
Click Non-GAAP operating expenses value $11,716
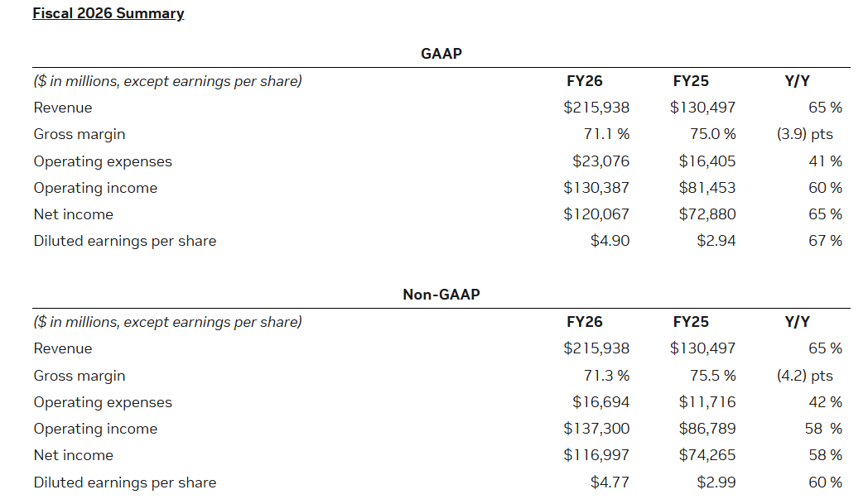click(706, 402)
